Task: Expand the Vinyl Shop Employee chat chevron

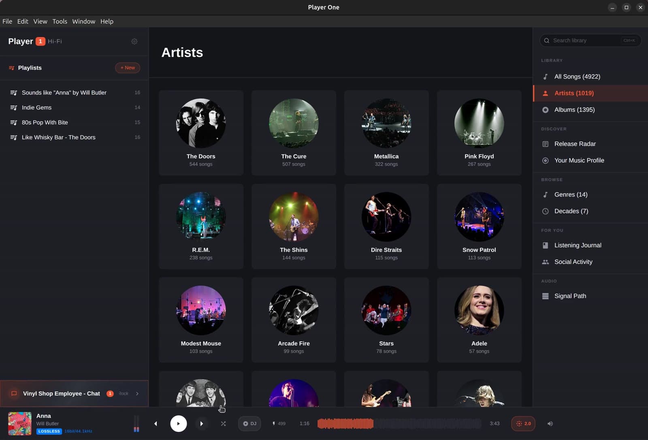Action: tap(137, 393)
